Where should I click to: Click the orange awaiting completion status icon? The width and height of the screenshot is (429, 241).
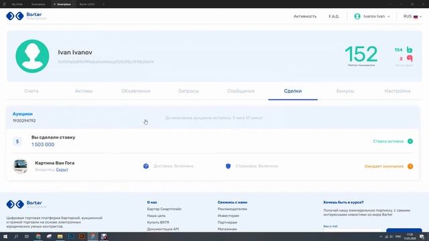coord(410,166)
